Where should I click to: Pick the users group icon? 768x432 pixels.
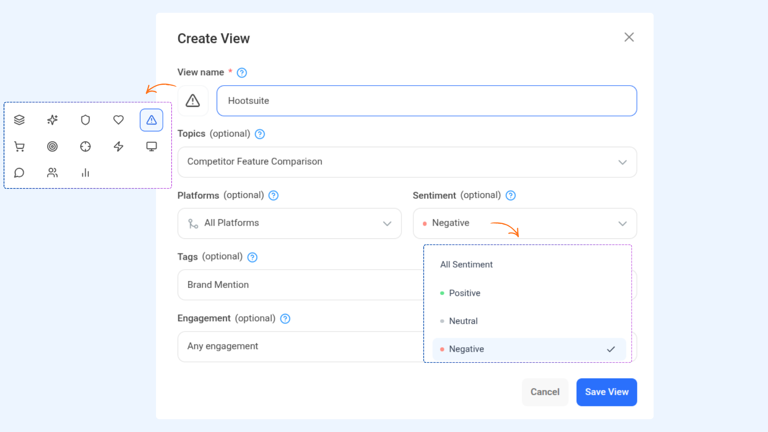52,173
